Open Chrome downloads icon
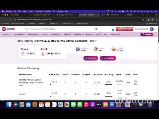 pos(149,20)
